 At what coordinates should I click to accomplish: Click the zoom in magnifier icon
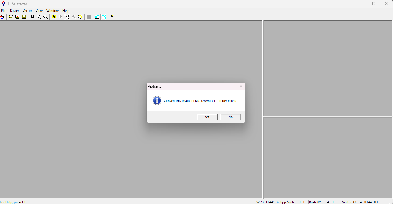46,17
